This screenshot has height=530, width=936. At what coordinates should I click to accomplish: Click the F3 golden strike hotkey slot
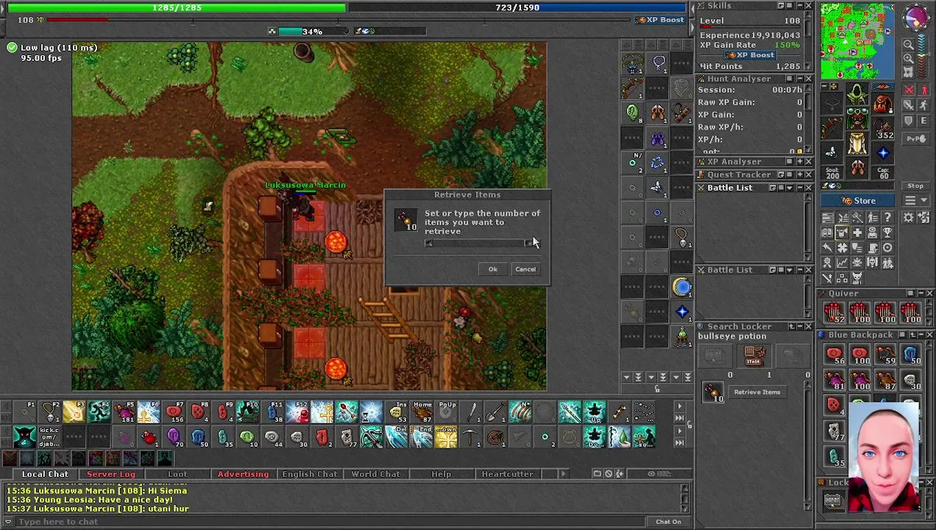(x=74, y=411)
